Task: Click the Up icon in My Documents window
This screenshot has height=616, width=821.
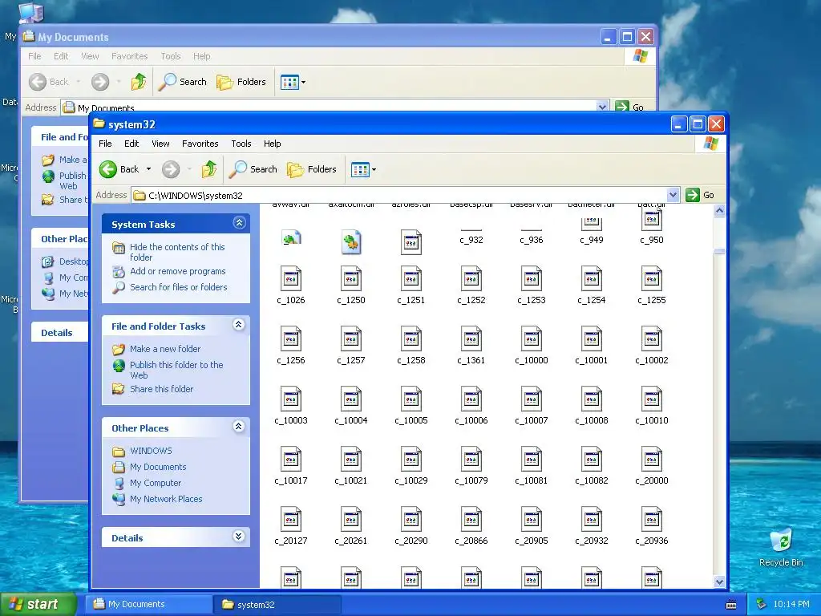Action: (139, 82)
